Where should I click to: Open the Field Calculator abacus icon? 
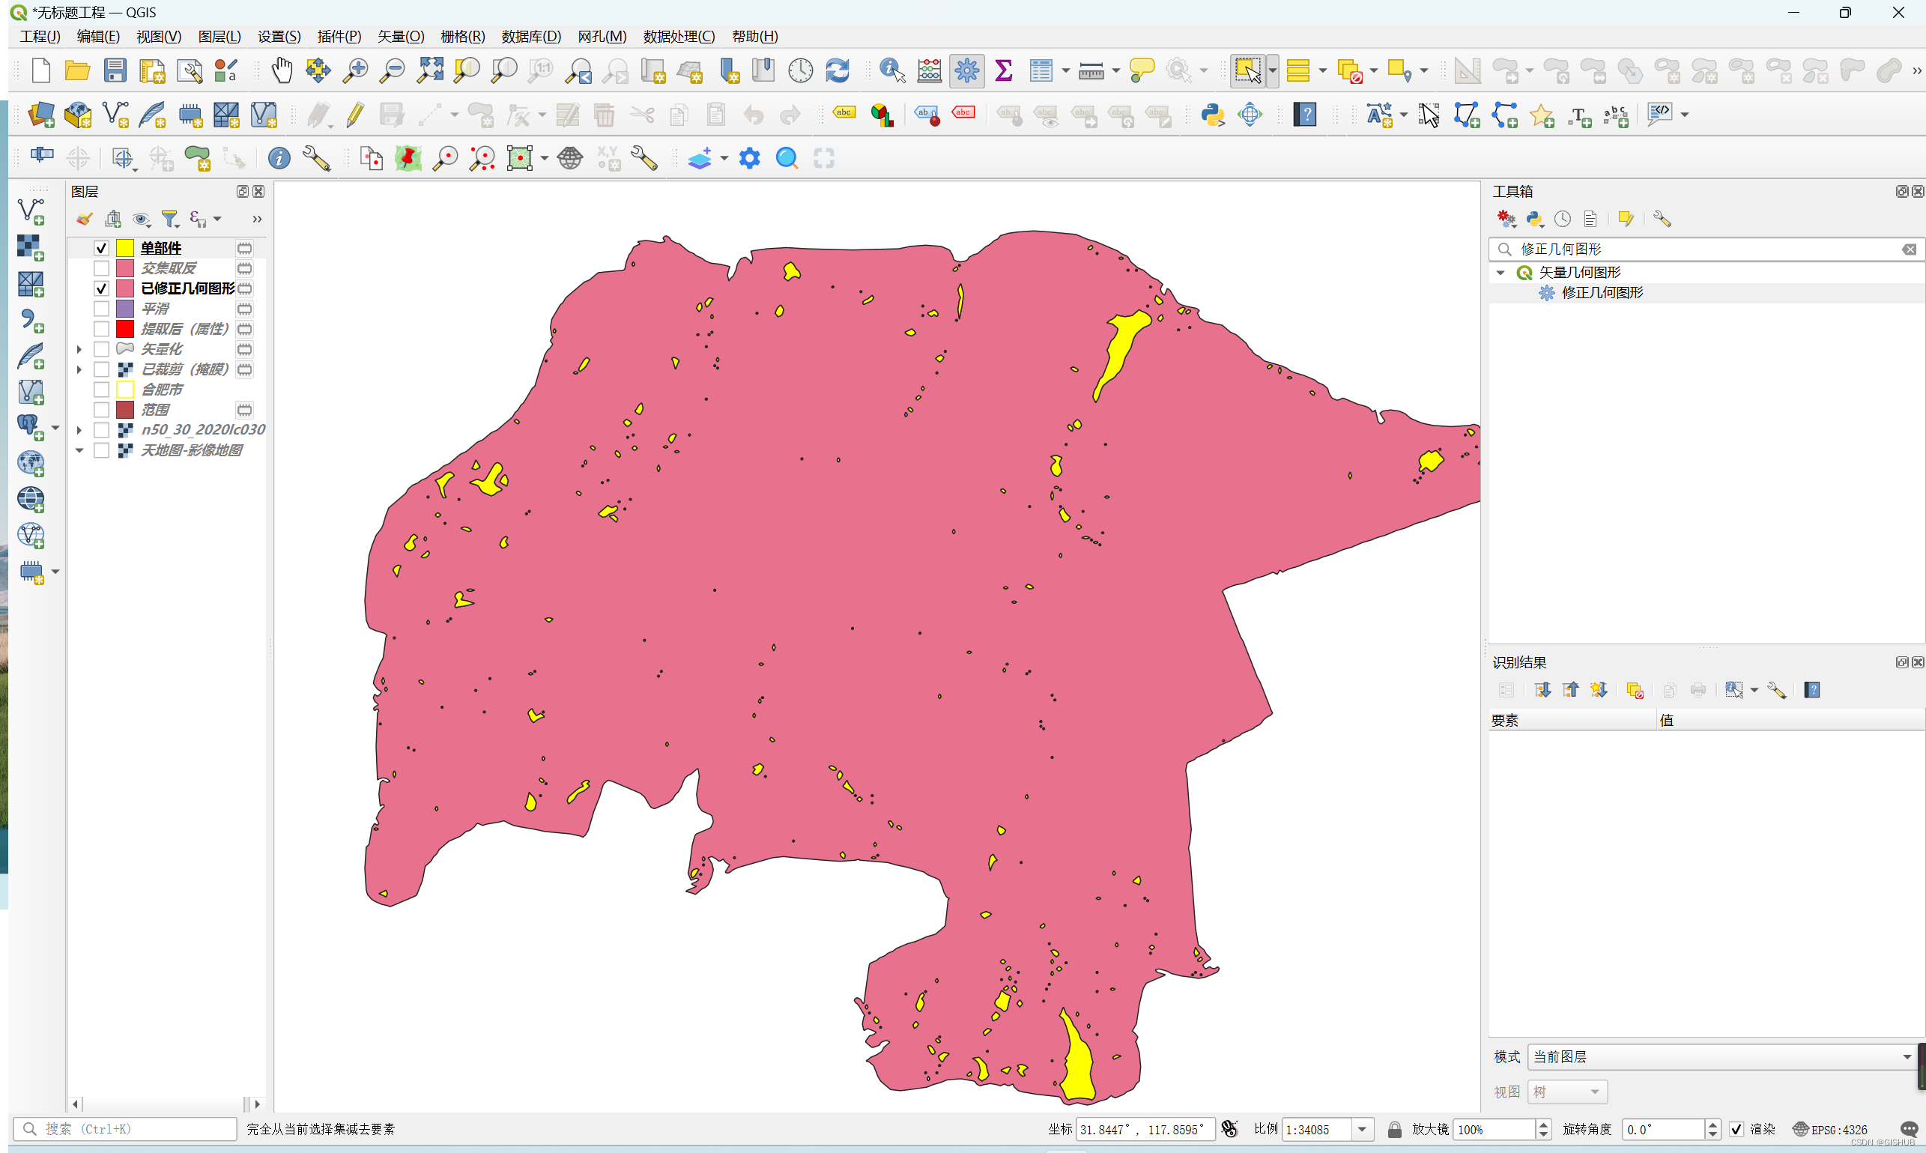coord(929,70)
